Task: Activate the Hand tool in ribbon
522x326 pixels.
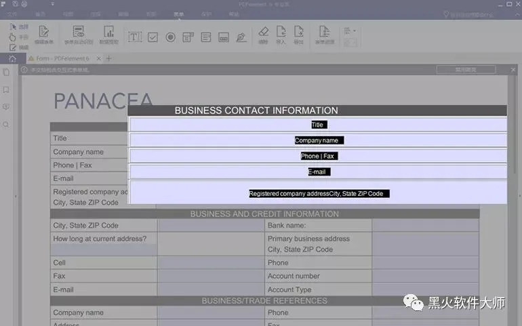Action: point(18,37)
